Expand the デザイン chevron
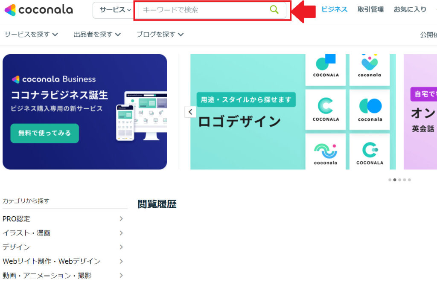Screen dimensions: 437x285 coord(121,247)
